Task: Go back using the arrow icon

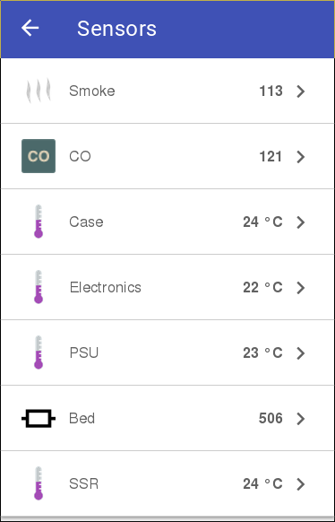Action: point(30,28)
